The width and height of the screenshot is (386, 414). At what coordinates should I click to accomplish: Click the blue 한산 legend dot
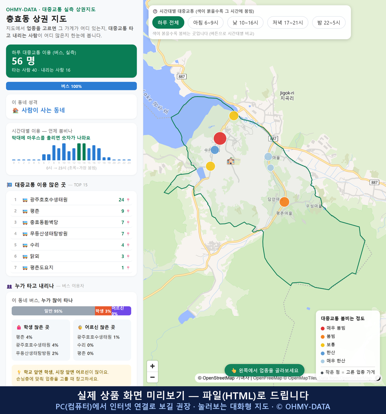(x=322, y=353)
